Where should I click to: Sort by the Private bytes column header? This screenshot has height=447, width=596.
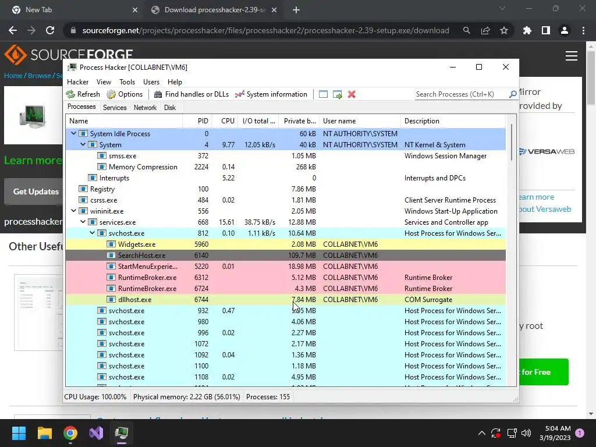click(299, 121)
